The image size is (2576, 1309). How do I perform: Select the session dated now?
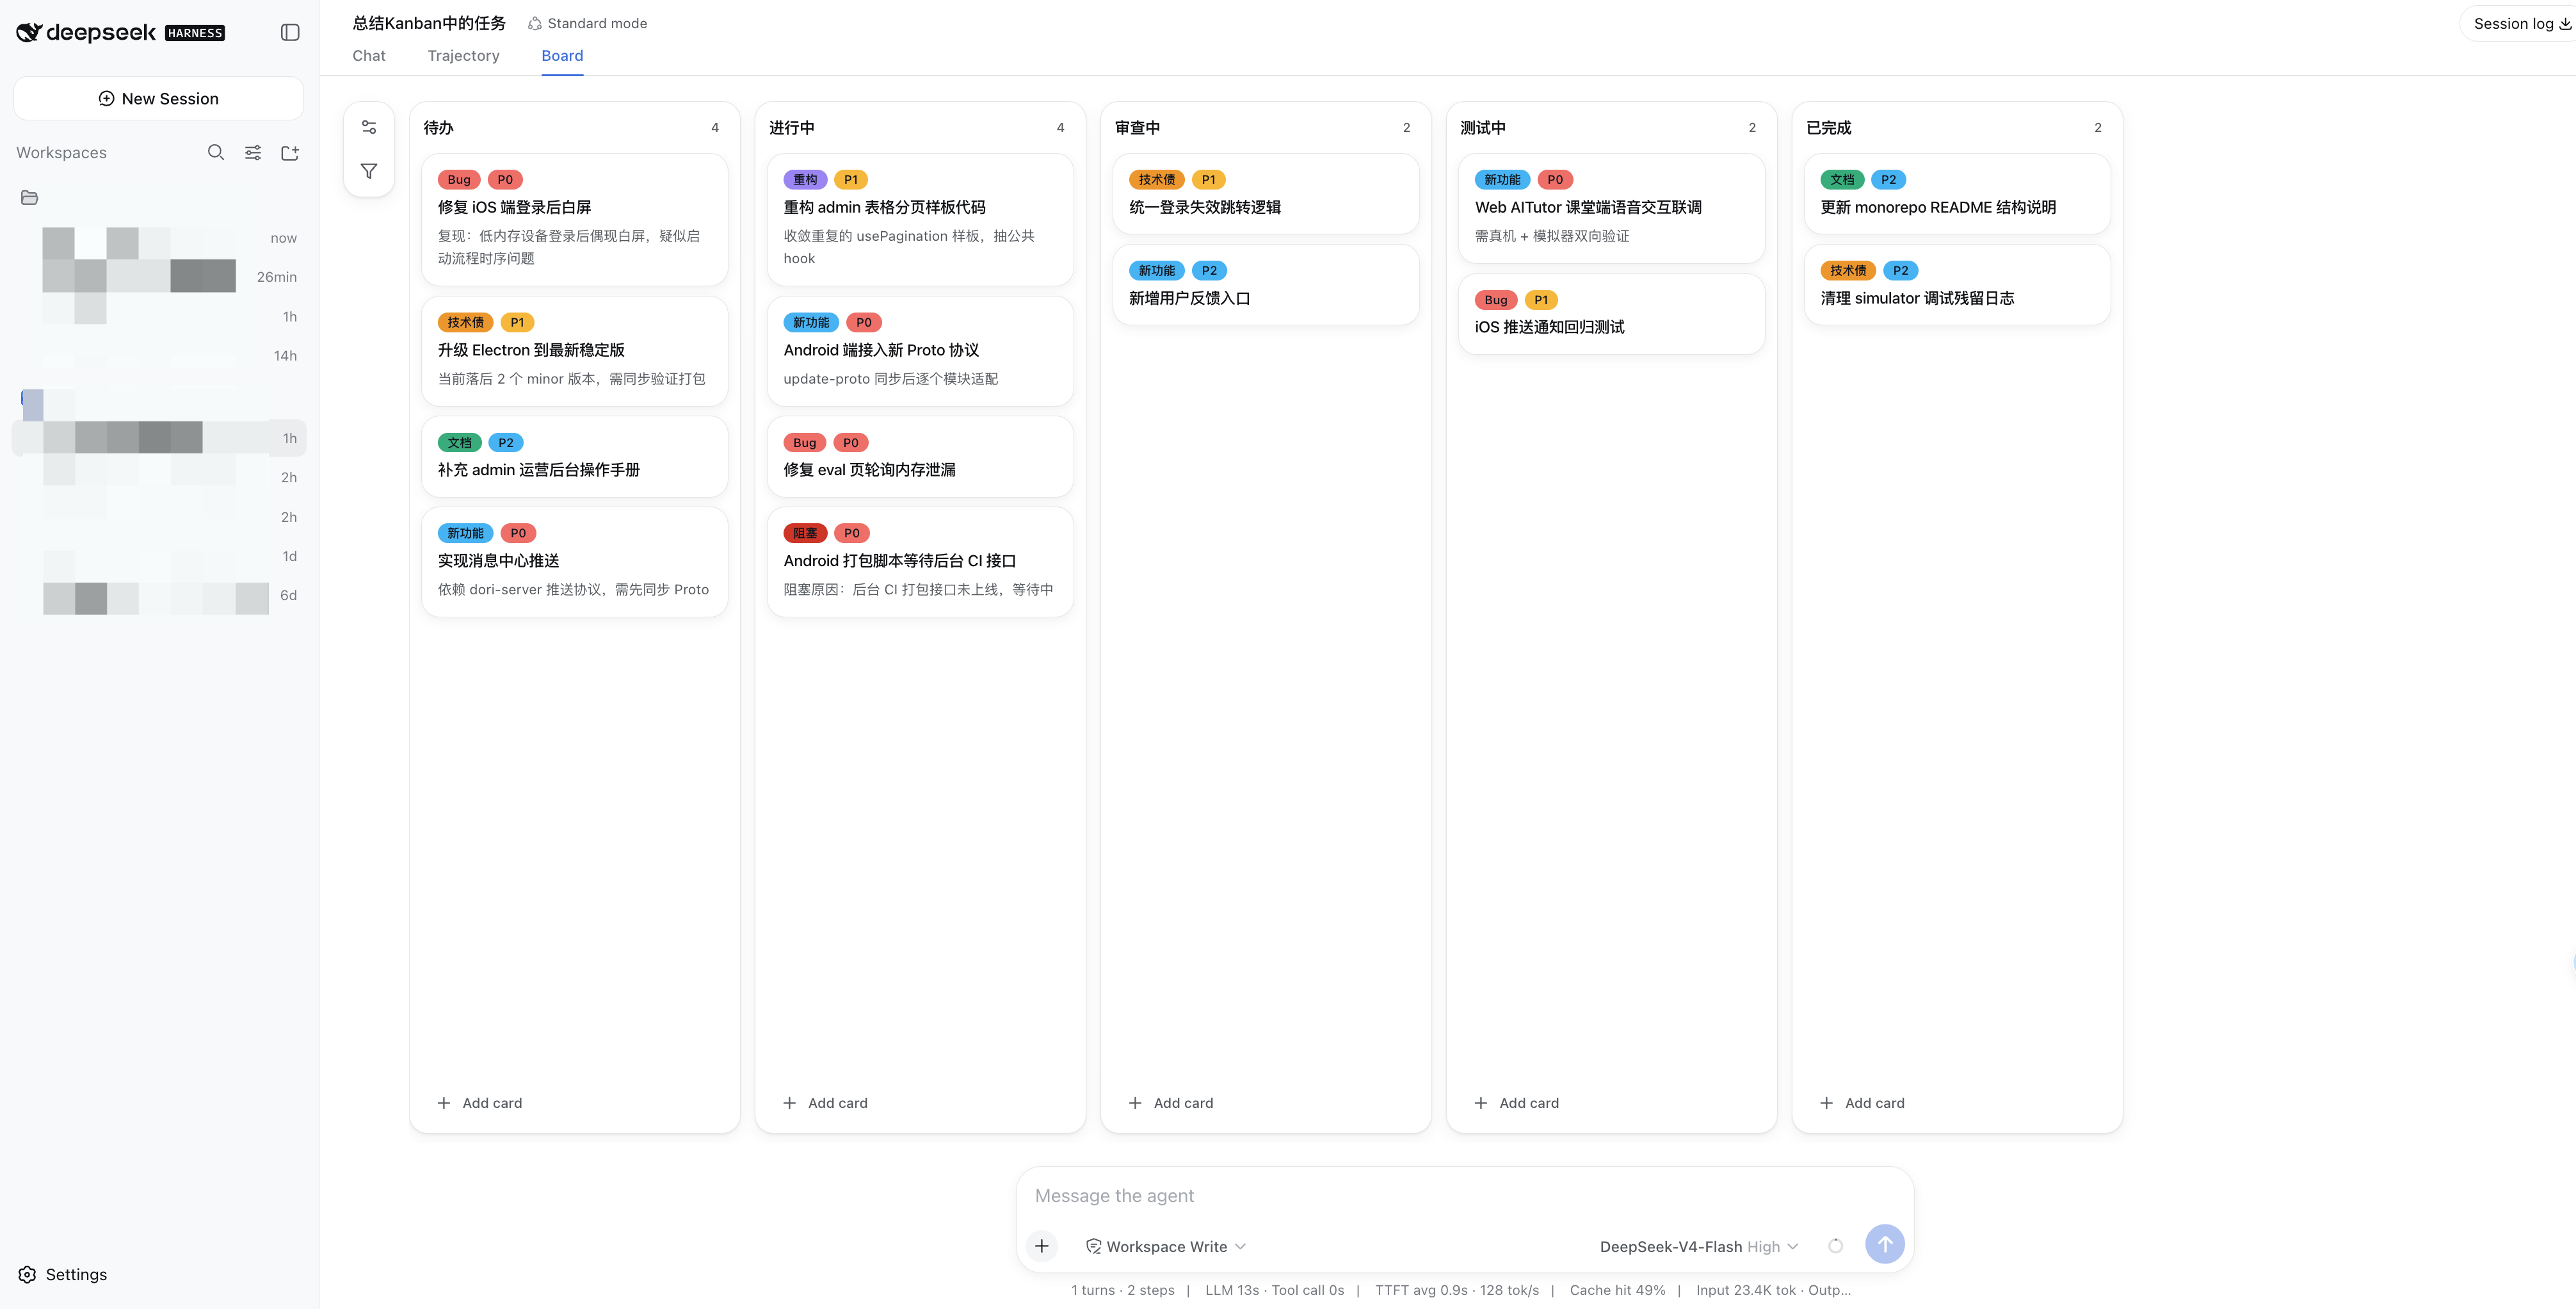160,237
